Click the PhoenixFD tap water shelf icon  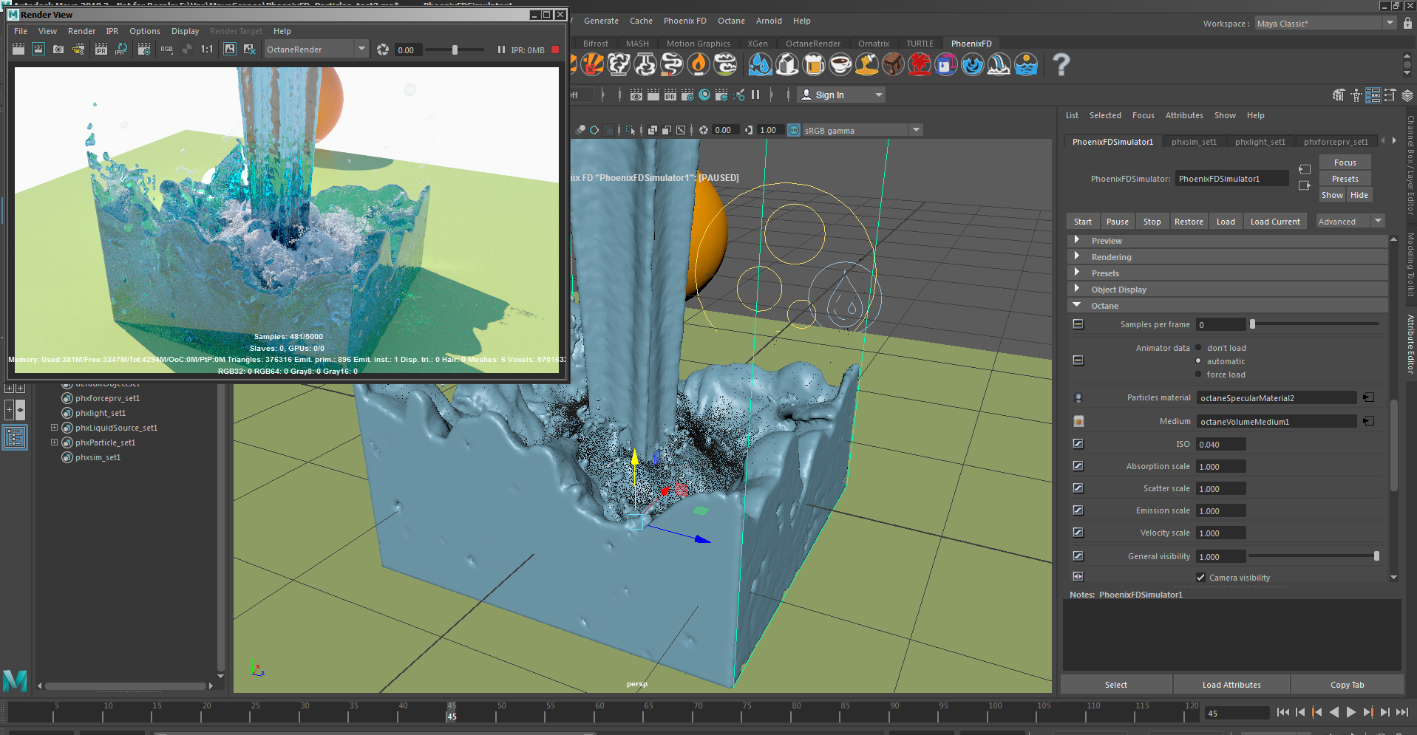coord(761,65)
